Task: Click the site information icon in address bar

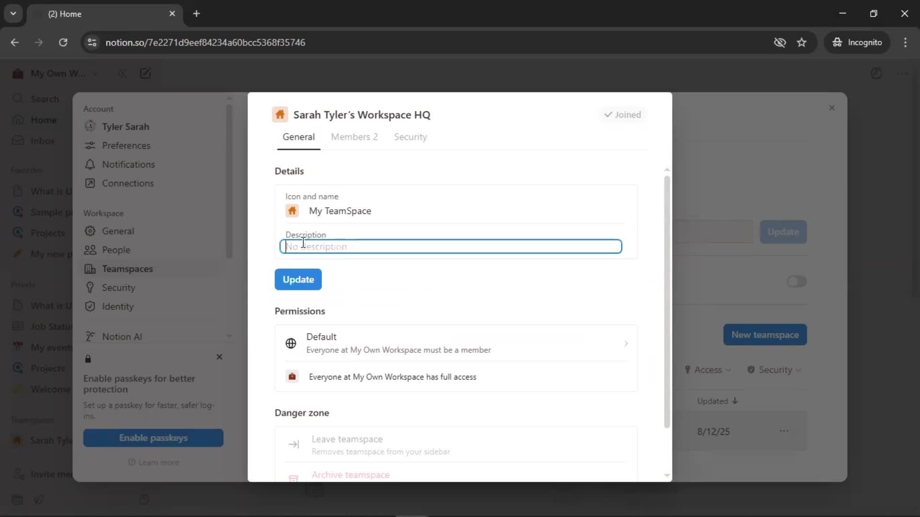Action: coord(92,42)
